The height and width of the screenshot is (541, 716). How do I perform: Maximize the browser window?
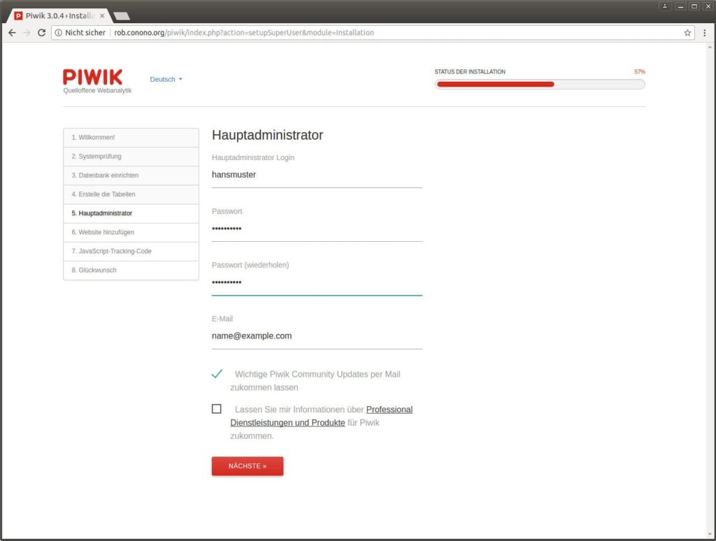[694, 6]
